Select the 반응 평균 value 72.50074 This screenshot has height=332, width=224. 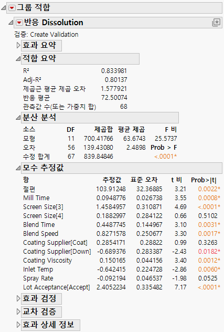pos(114,98)
